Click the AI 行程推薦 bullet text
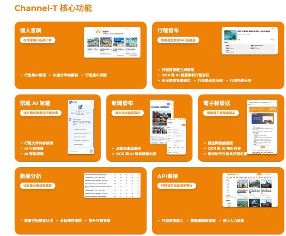This screenshot has height=236, width=286. coord(34,149)
